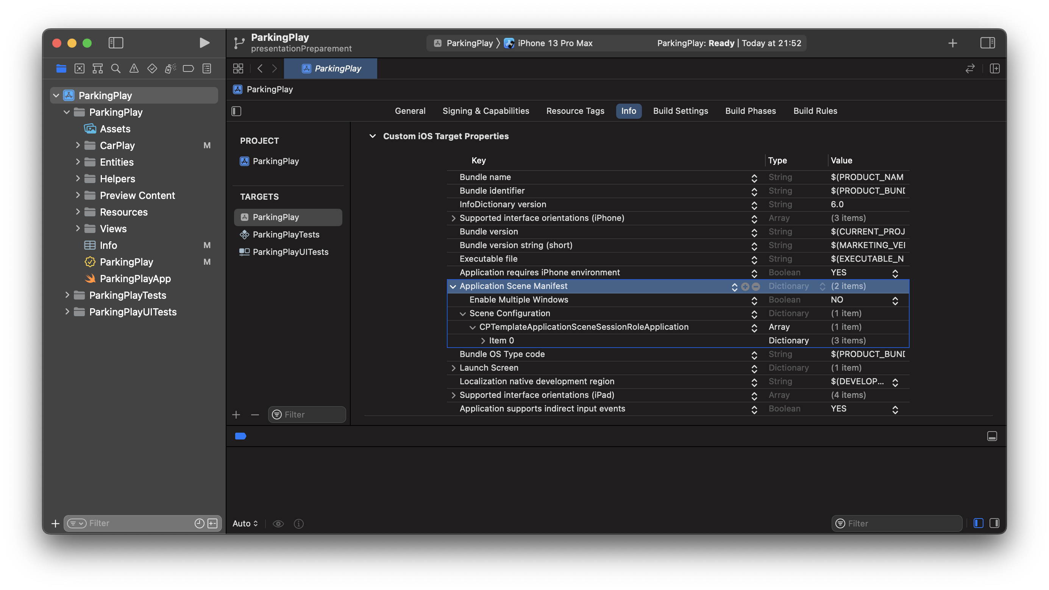The height and width of the screenshot is (590, 1049).
Task: Open the Breakpoint navigator
Action: click(x=188, y=68)
